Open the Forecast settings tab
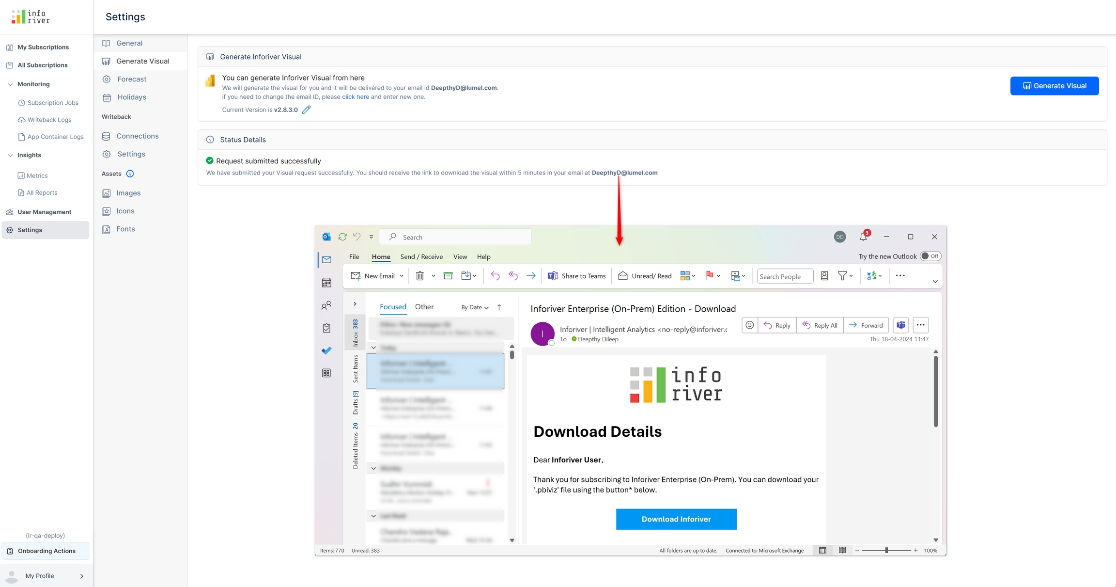 point(131,79)
